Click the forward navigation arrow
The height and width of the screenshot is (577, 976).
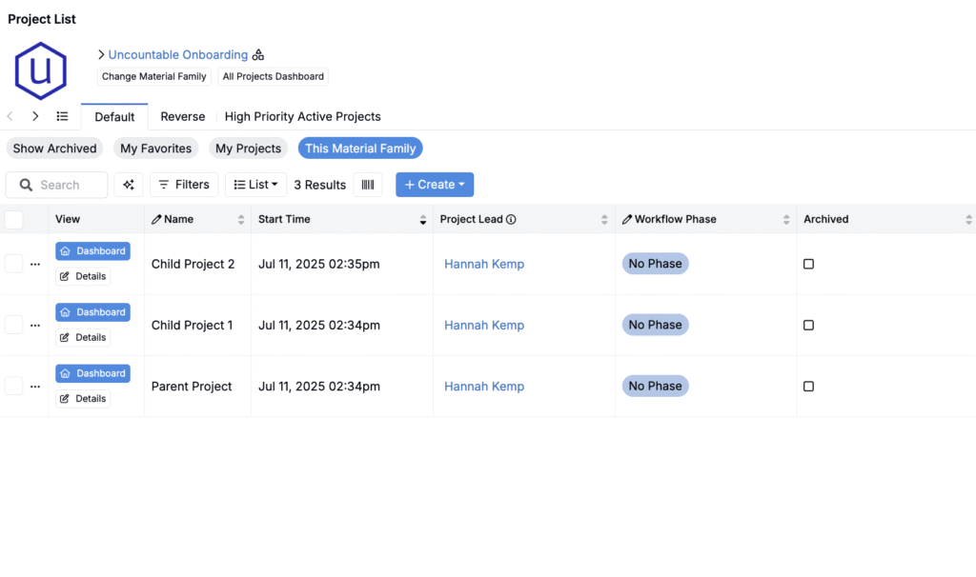pos(35,116)
